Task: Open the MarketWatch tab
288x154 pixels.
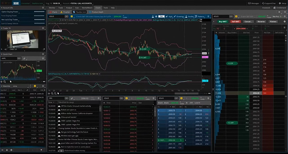Action: [x=87, y=8]
